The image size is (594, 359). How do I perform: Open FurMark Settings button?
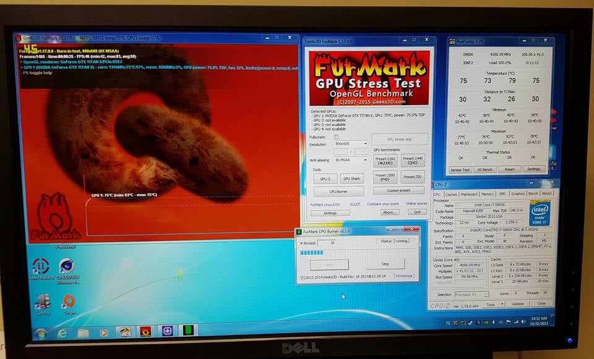tap(330, 213)
